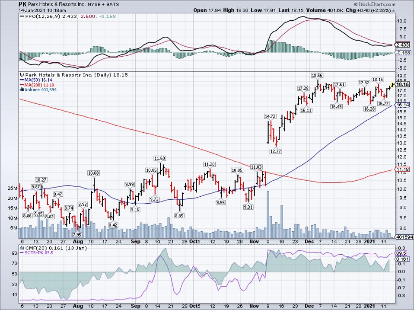Click the 9.16 low price label

(135, 210)
